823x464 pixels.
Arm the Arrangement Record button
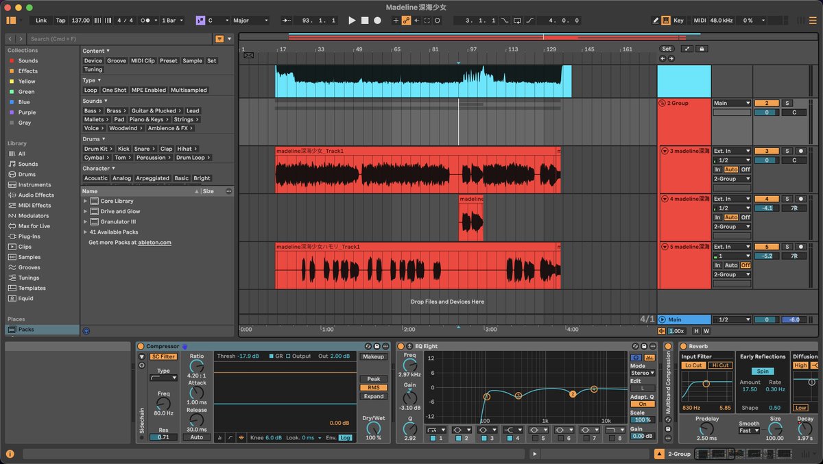click(x=377, y=21)
